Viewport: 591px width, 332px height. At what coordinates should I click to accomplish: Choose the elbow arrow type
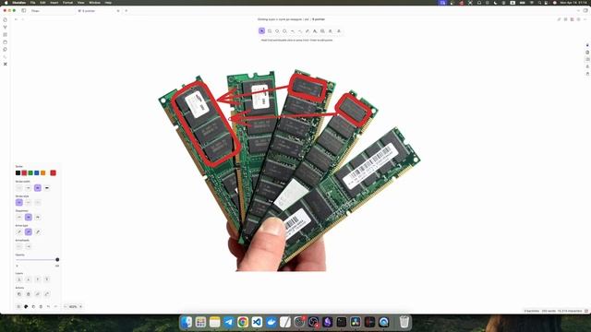38,231
